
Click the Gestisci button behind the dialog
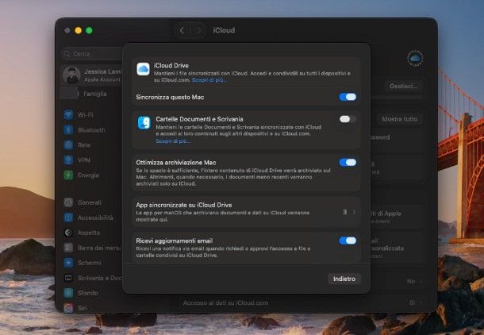tap(403, 87)
